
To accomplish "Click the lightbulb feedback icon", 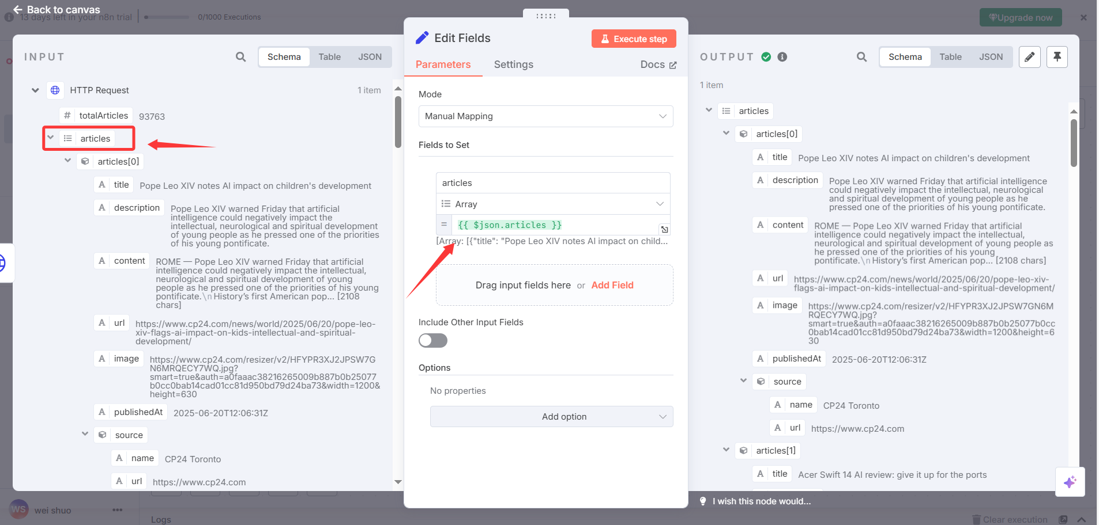I will pos(703,501).
